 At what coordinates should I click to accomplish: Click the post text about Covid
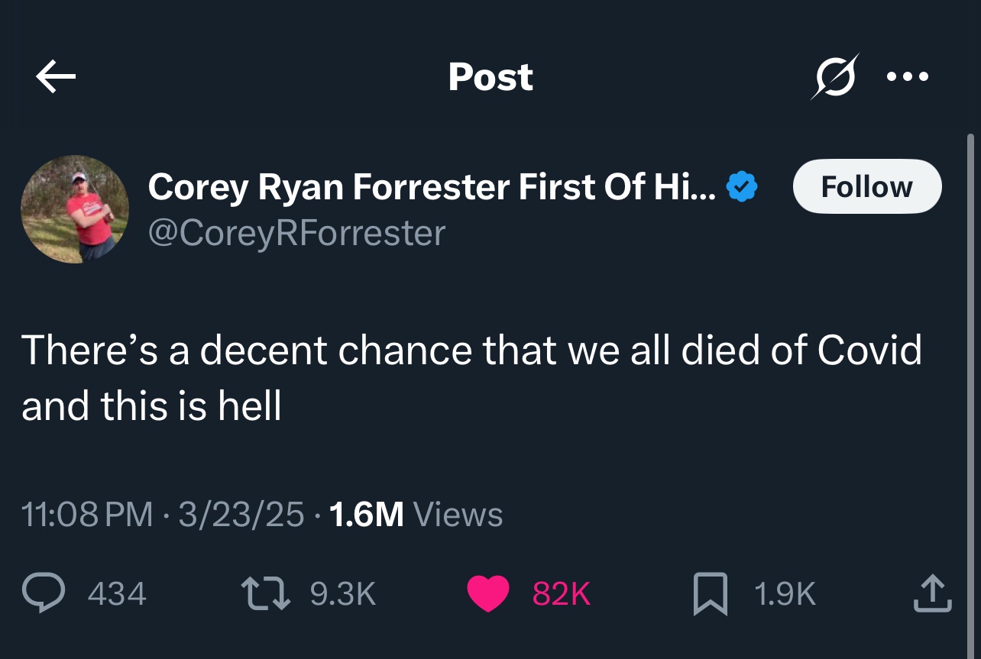tap(471, 377)
